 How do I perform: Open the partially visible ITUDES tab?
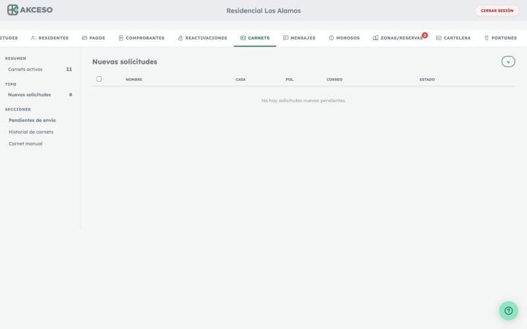pyautogui.click(x=9, y=38)
